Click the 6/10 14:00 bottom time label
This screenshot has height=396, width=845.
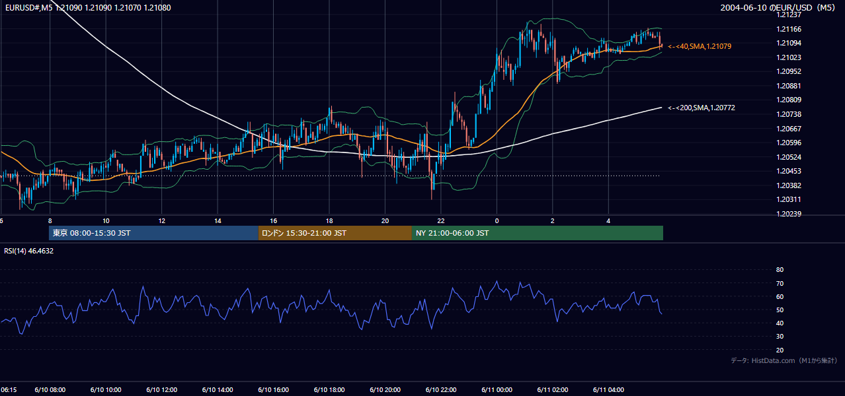coord(218,390)
